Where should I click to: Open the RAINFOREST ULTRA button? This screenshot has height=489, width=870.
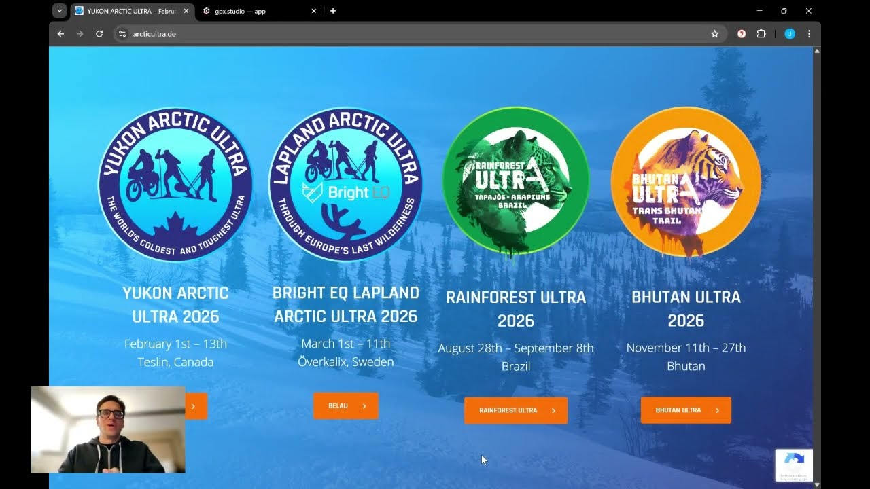coord(516,410)
